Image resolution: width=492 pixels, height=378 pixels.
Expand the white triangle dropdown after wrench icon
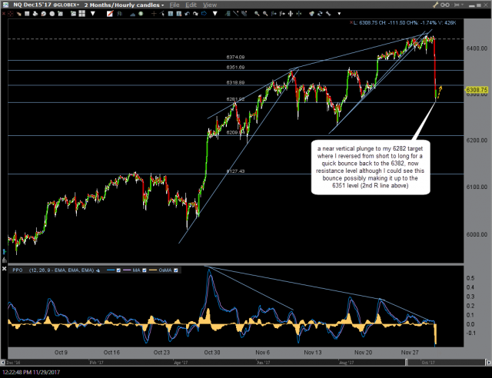click(x=339, y=14)
